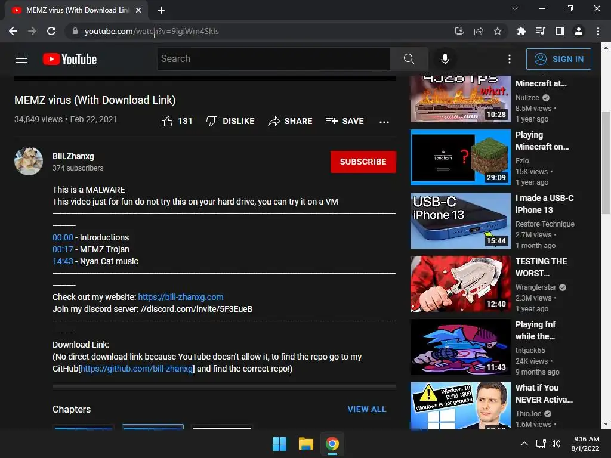Open Playing Minecraft on Longhorn thumbnail

tap(460, 157)
